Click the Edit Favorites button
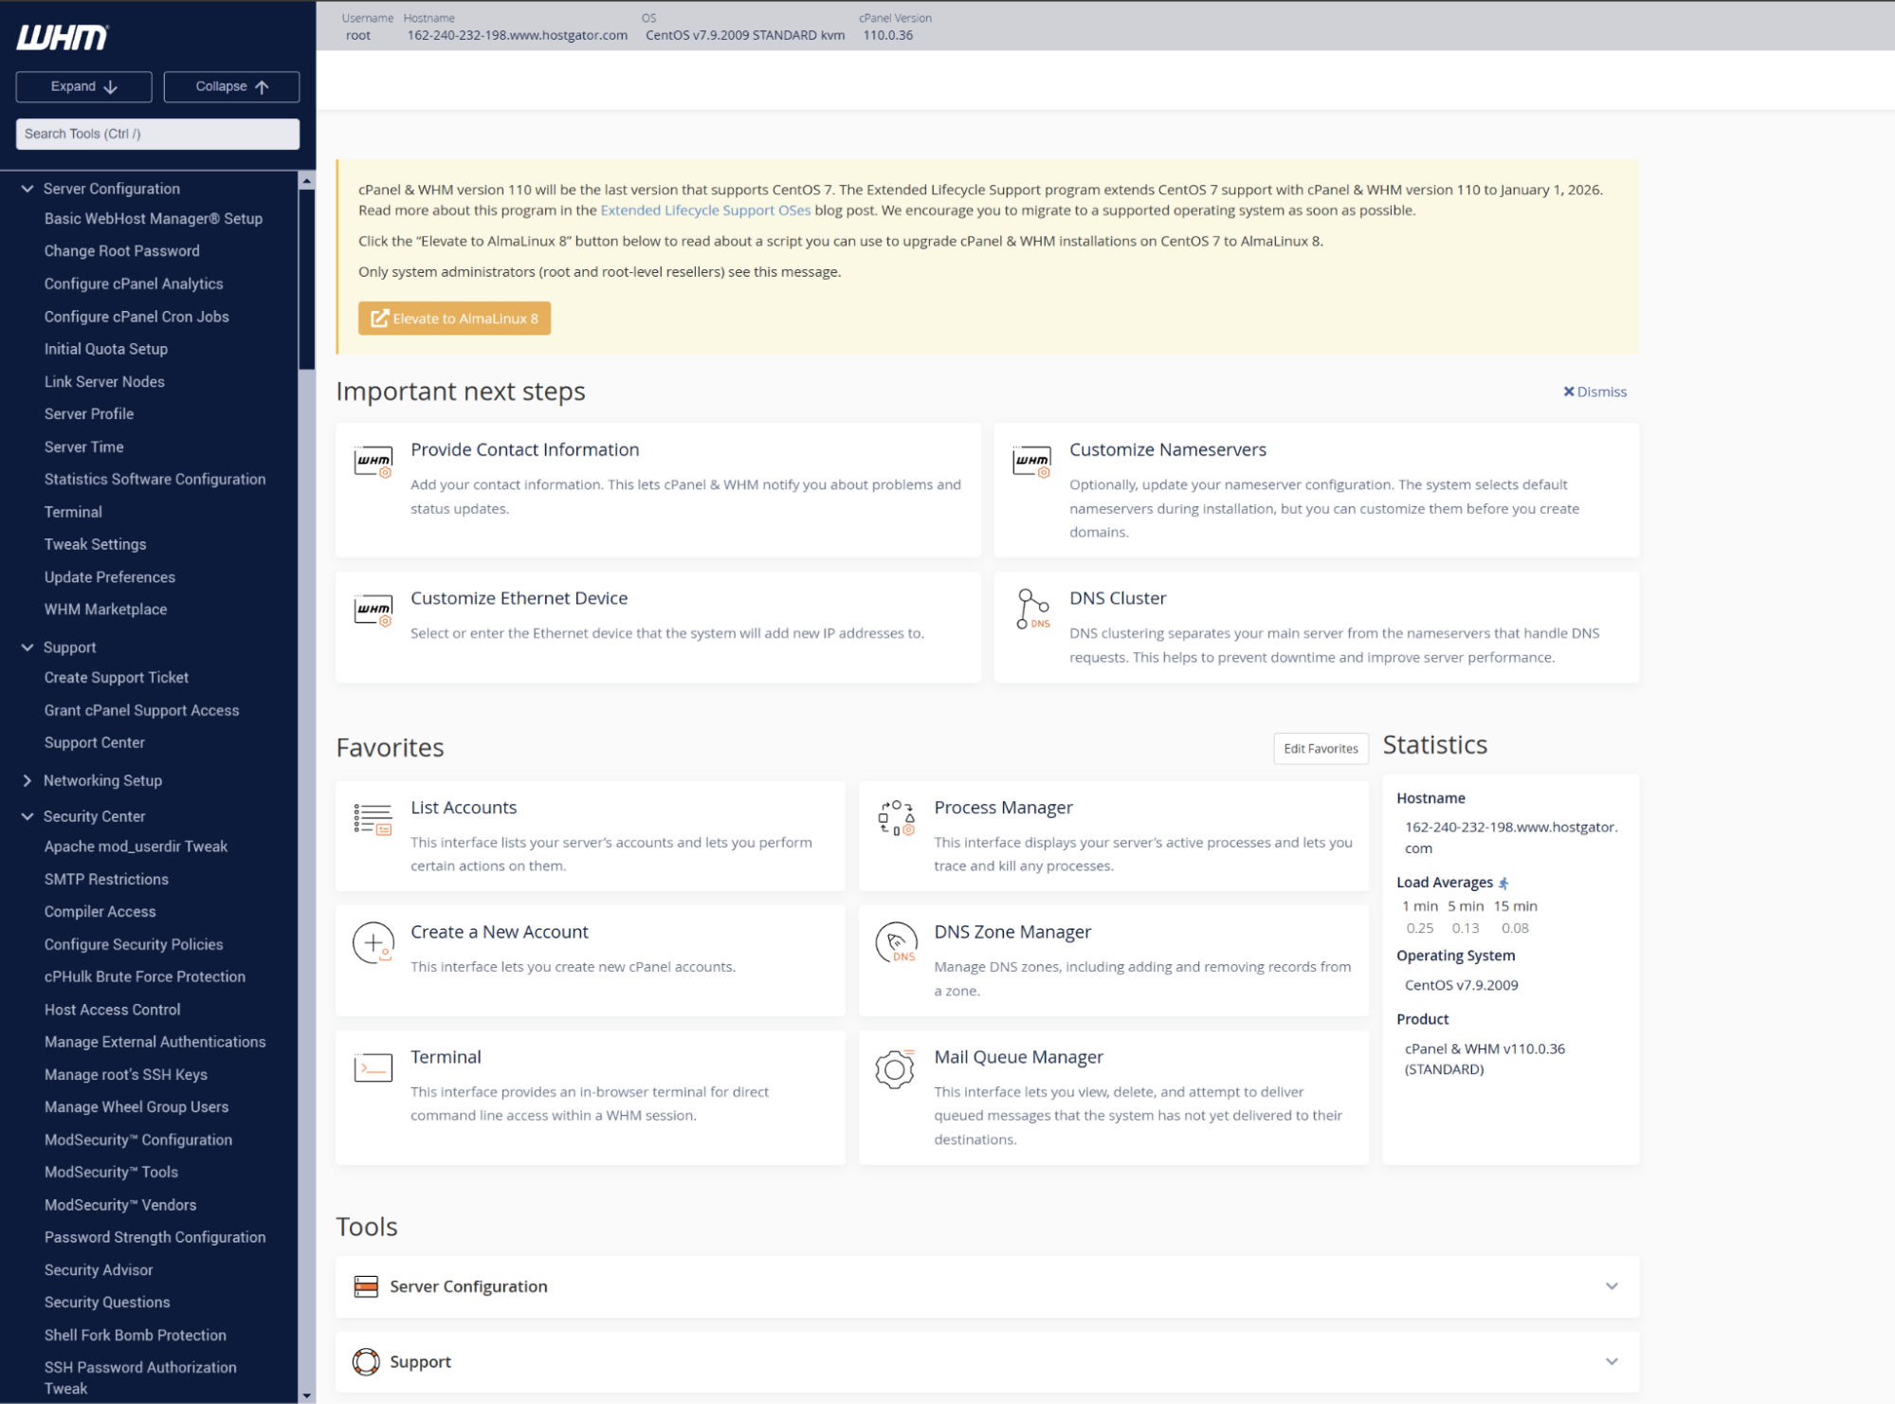 [1321, 748]
